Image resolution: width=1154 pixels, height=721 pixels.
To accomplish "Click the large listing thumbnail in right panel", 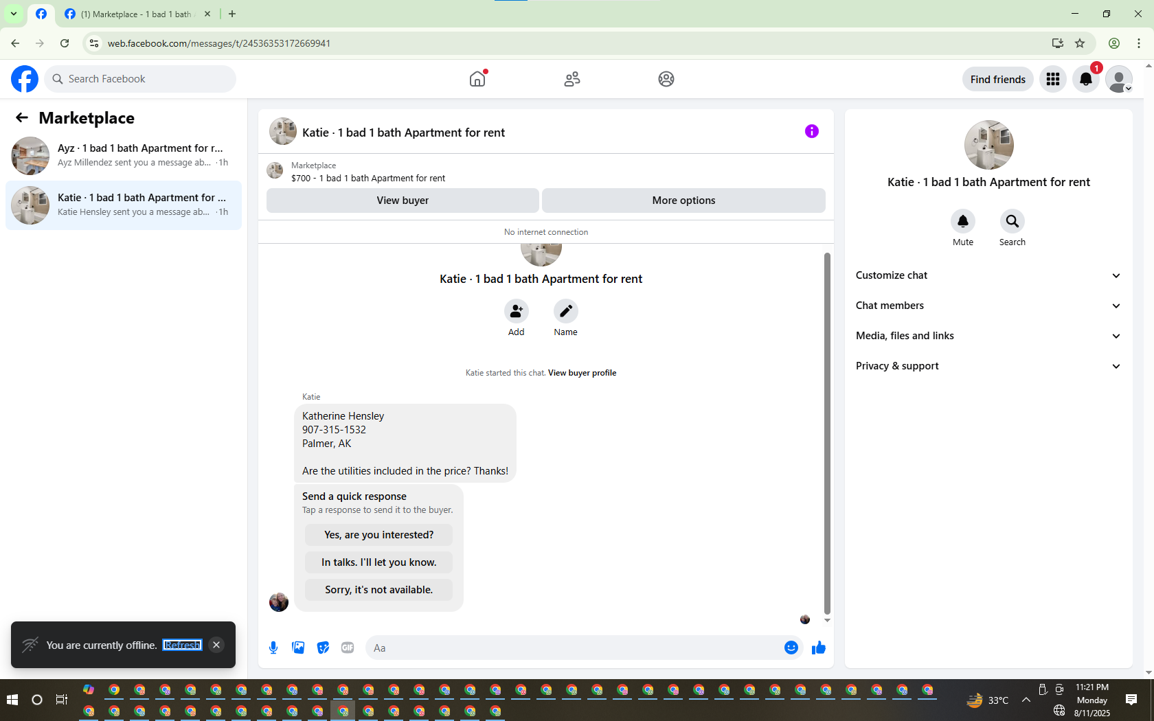I will (x=988, y=145).
